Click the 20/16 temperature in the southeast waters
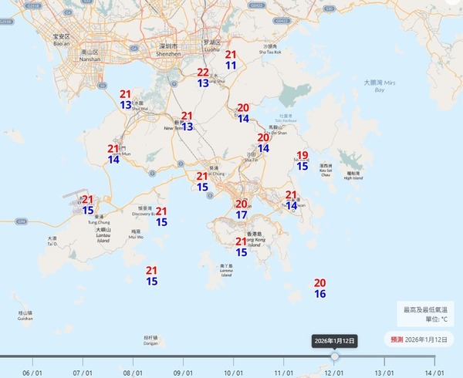This screenshot has height=378, width=463. [x=320, y=289]
